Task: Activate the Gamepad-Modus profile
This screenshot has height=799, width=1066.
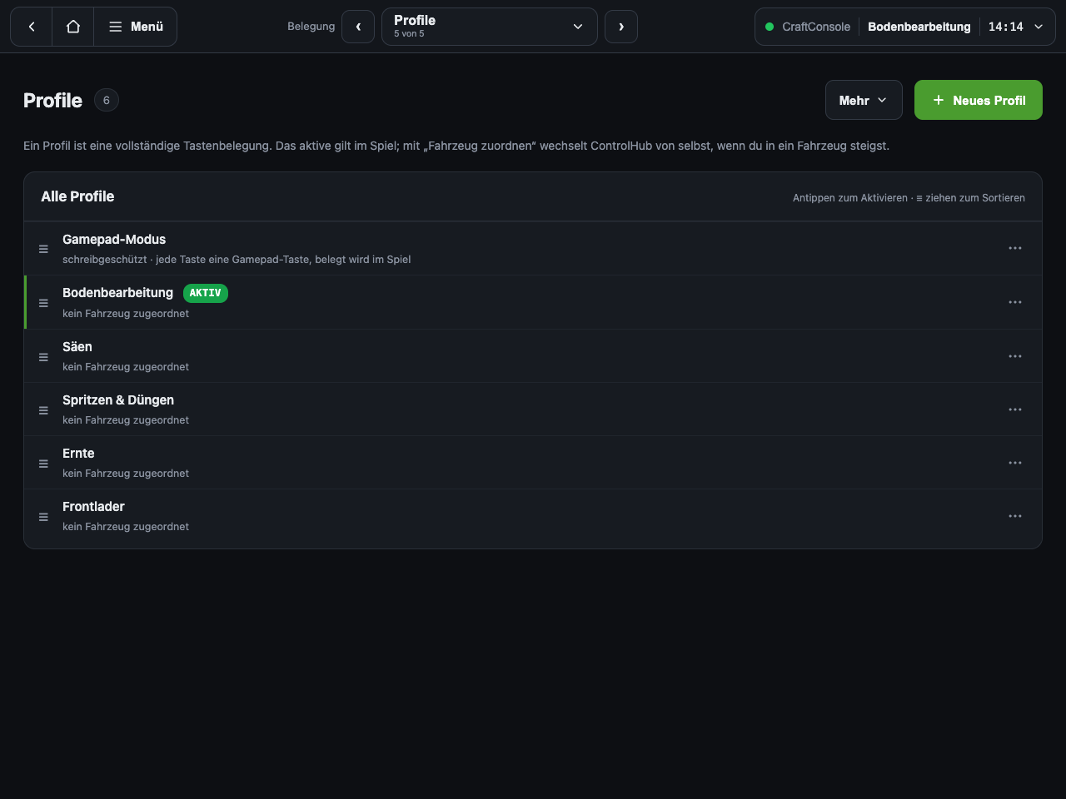Action: [533, 248]
